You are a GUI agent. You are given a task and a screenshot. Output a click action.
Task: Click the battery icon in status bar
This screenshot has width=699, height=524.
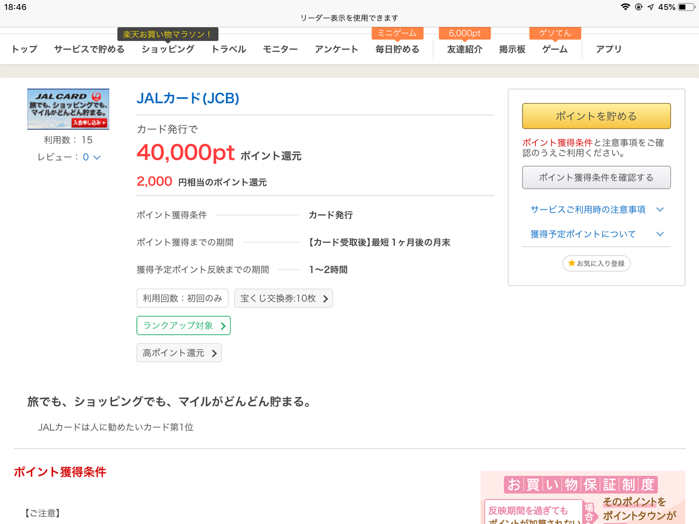click(x=687, y=7)
